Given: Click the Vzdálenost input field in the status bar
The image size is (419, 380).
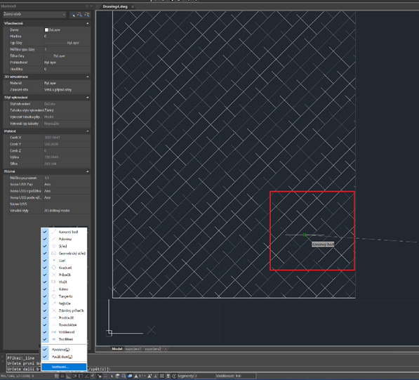Looking at the screenshot, I should [x=246, y=376].
